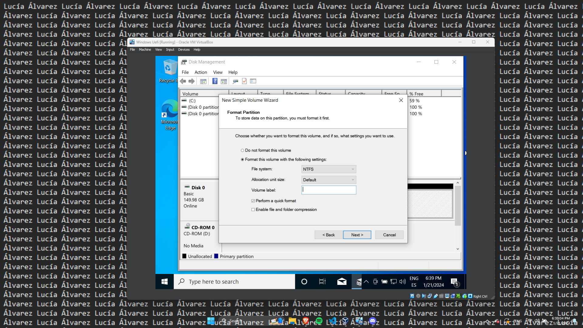This screenshot has height=328, width=583.
Task: Click the disk rescan magnifier toolbar icon
Action: 235,81
